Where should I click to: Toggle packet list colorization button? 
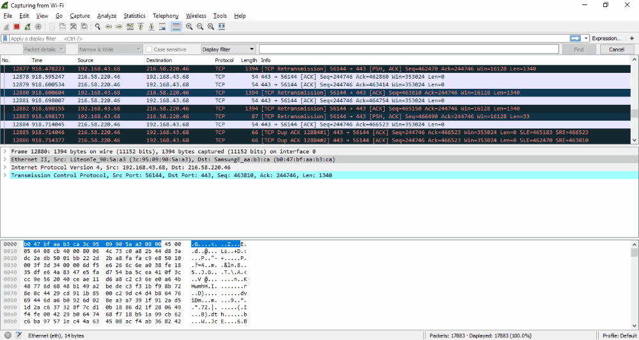[x=176, y=26]
